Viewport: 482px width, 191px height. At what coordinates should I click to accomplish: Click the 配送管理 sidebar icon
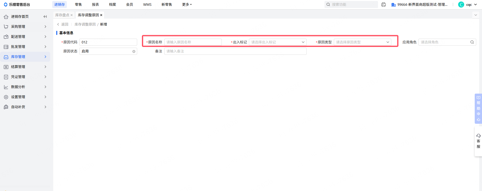pyautogui.click(x=6, y=37)
